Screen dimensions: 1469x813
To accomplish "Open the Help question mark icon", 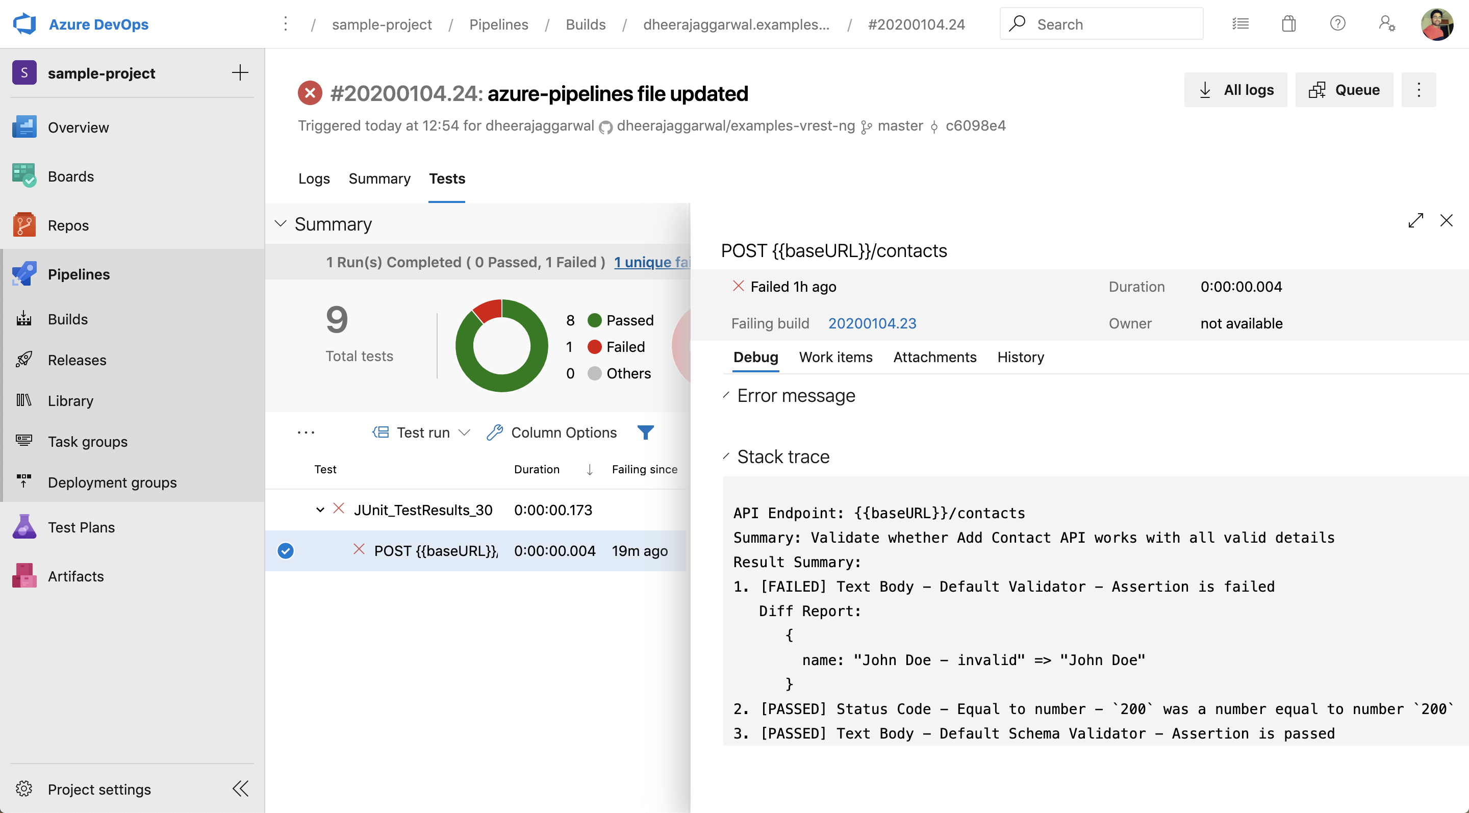I will pos(1337,24).
